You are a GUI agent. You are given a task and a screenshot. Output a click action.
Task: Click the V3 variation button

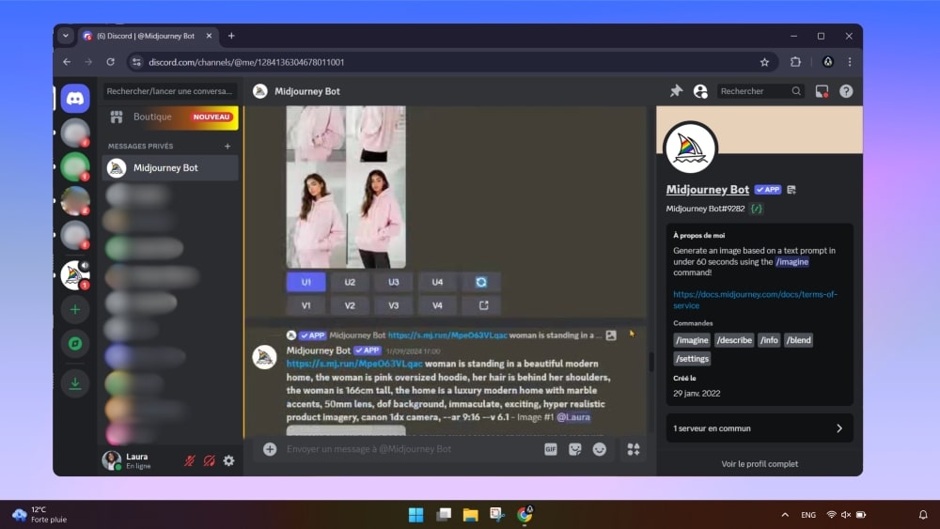(x=393, y=305)
